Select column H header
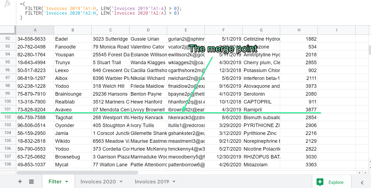This screenshot has width=371, height=188. pos(299,30)
